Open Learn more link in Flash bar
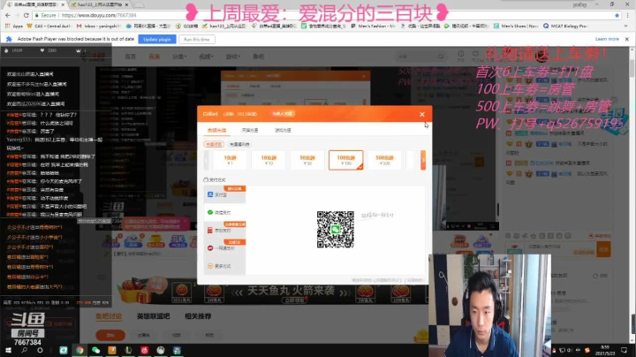The image size is (636, 357). pos(607,39)
